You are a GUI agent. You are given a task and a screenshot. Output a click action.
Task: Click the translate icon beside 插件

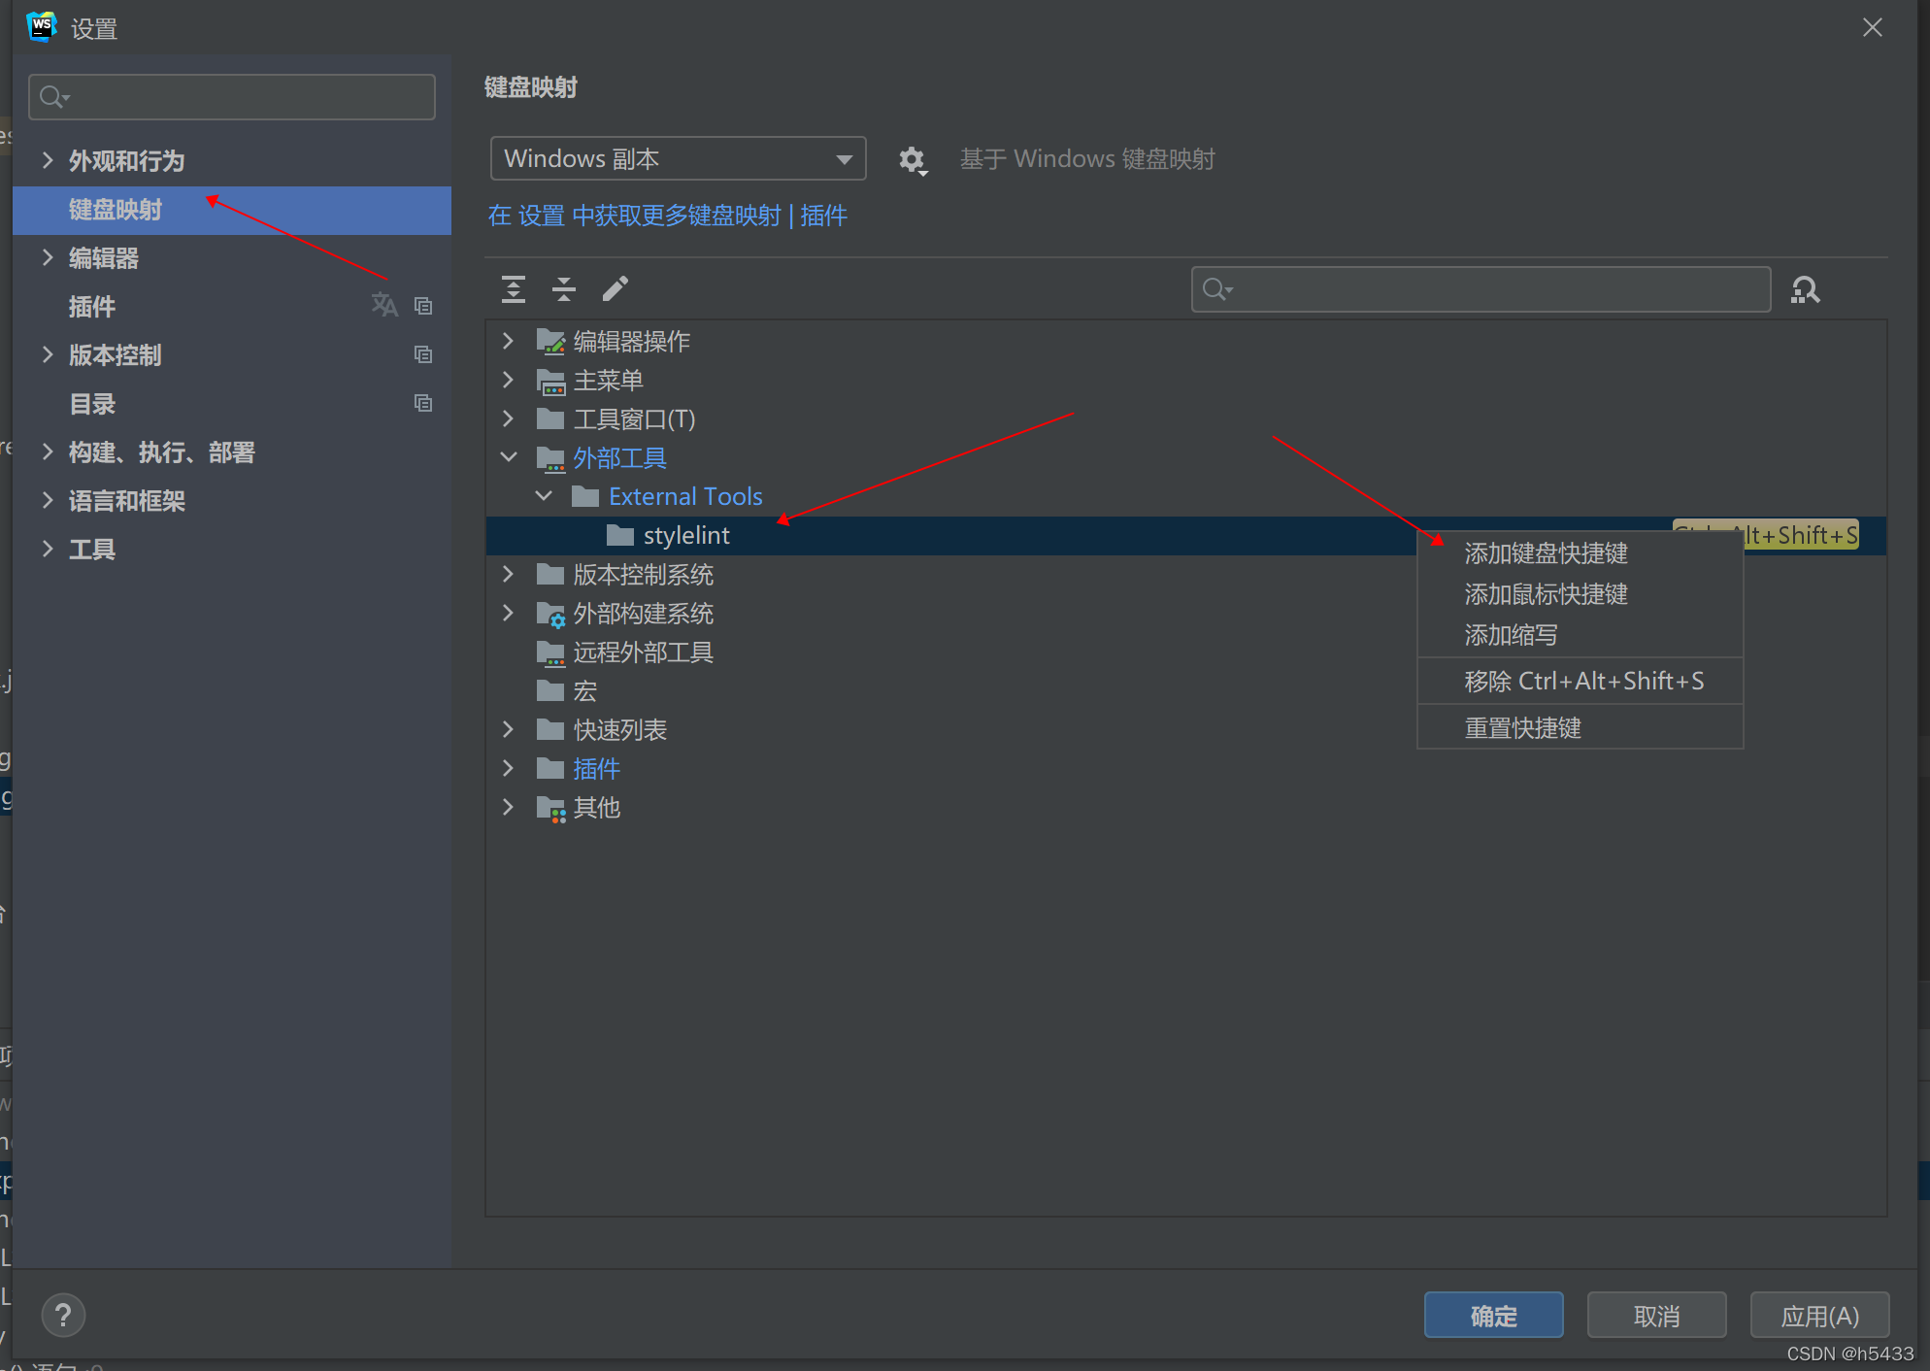[x=384, y=305]
